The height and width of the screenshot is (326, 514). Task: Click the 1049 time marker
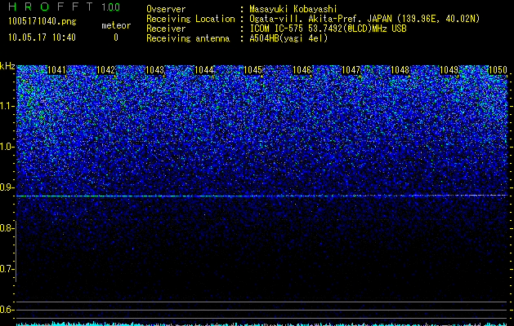click(449, 70)
